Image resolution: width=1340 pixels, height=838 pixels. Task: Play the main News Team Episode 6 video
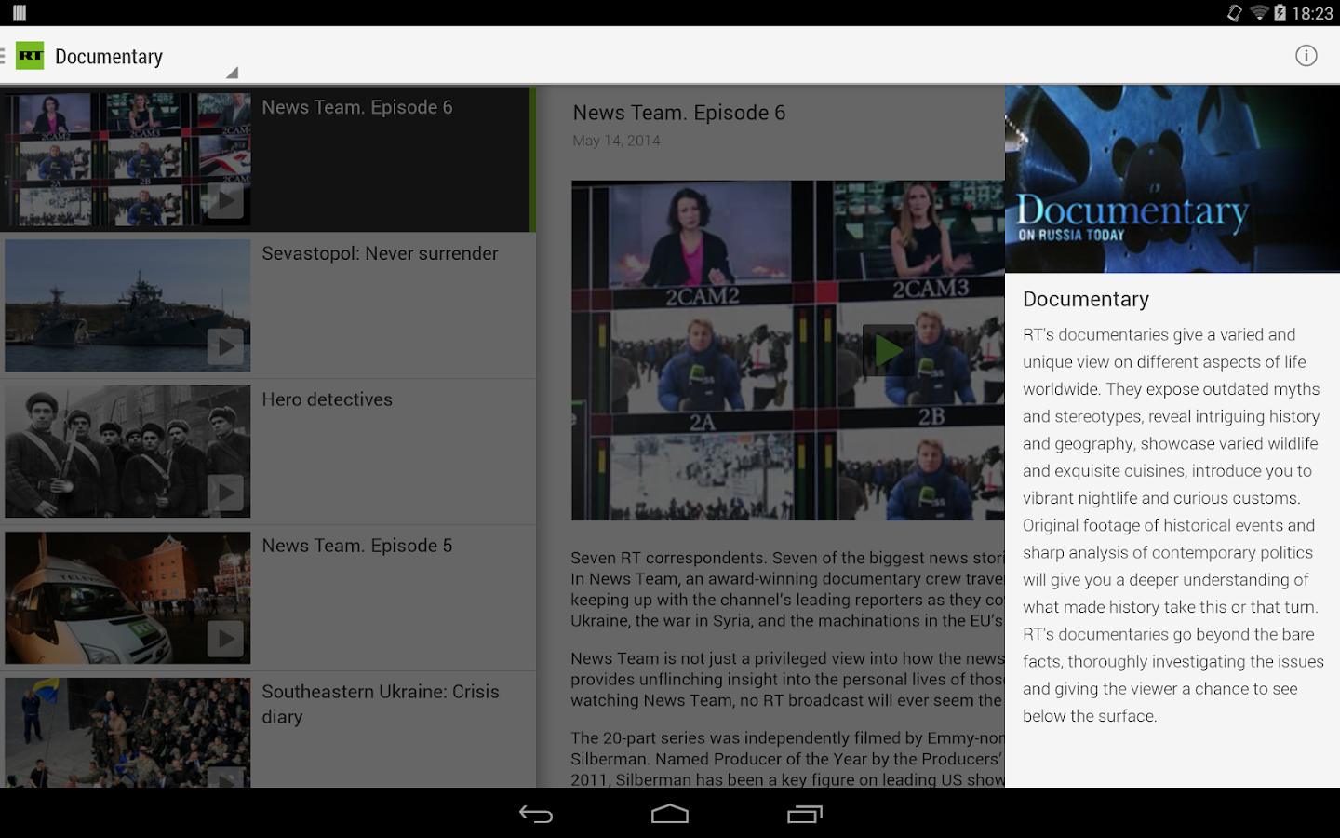pos(889,350)
